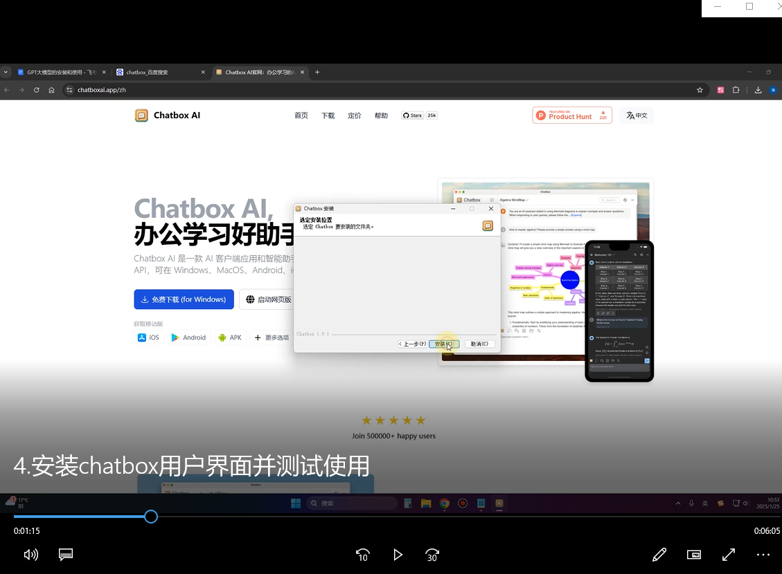Open the captions and subtitles menu
The image size is (782, 574).
pyautogui.click(x=66, y=555)
